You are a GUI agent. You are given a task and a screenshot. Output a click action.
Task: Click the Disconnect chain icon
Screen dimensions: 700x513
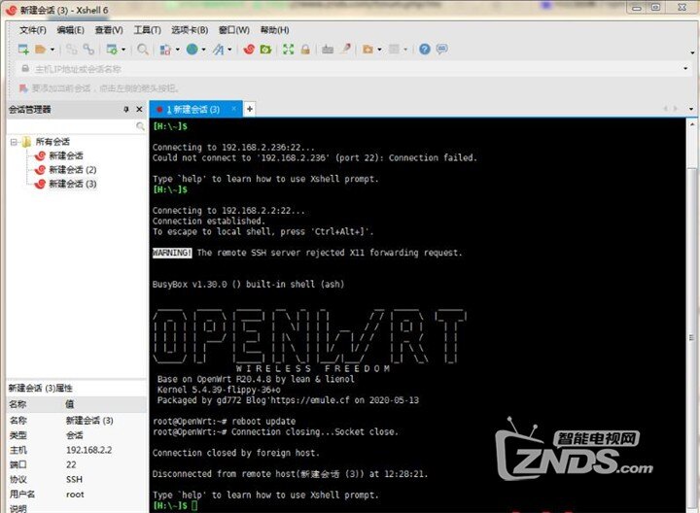(x=71, y=50)
